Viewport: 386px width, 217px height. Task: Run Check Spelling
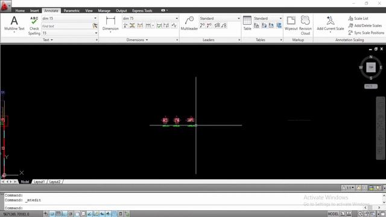pyautogui.click(x=34, y=25)
